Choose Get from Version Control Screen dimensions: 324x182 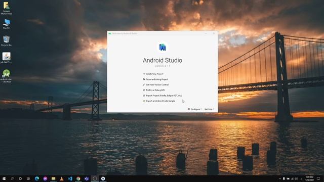[x=155, y=84]
